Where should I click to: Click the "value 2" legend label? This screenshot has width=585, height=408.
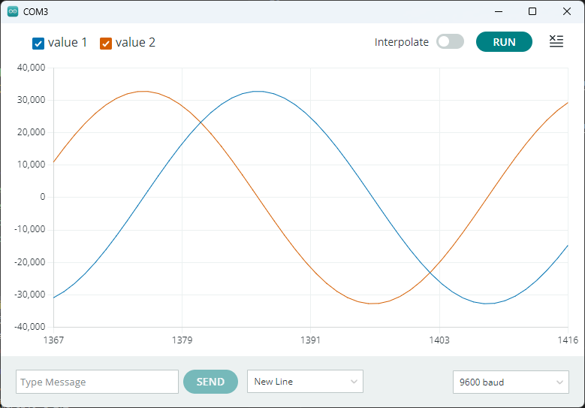135,43
